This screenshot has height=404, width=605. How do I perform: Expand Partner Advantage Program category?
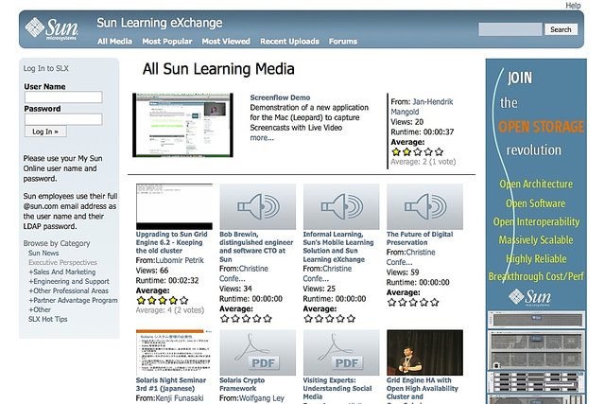[x=74, y=300]
